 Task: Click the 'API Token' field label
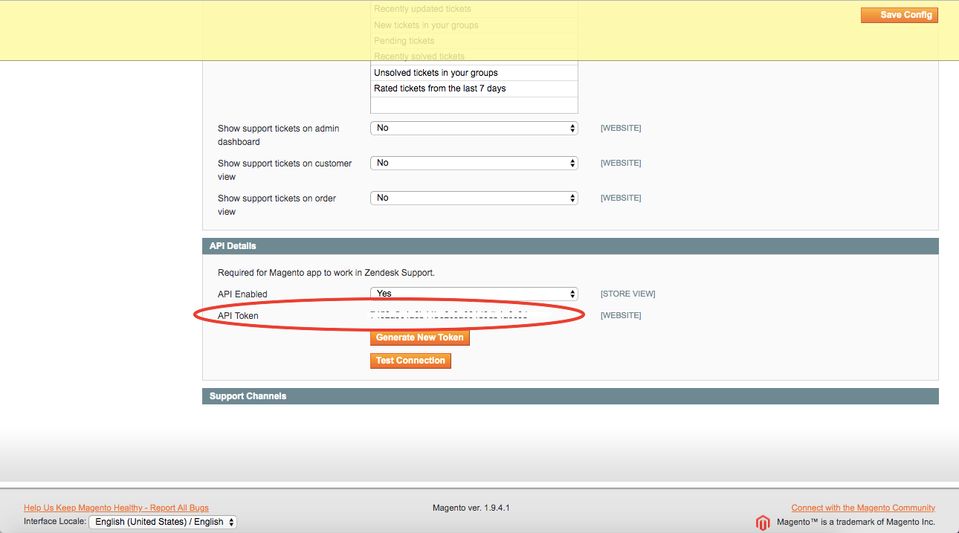[238, 316]
